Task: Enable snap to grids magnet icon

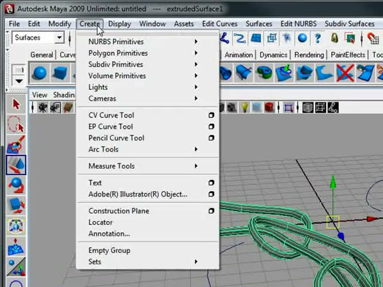Action: click(373, 38)
